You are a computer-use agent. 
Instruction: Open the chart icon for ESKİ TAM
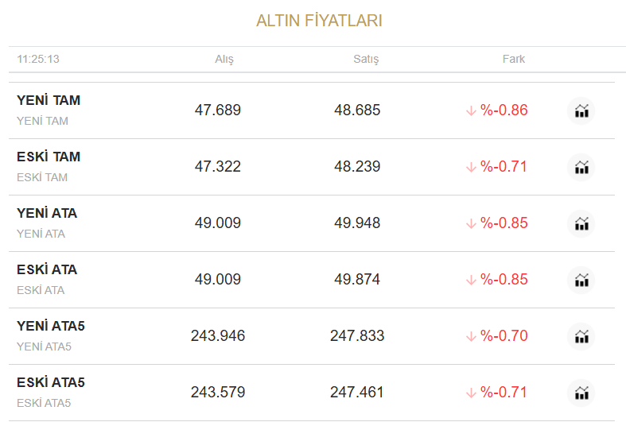(x=581, y=167)
